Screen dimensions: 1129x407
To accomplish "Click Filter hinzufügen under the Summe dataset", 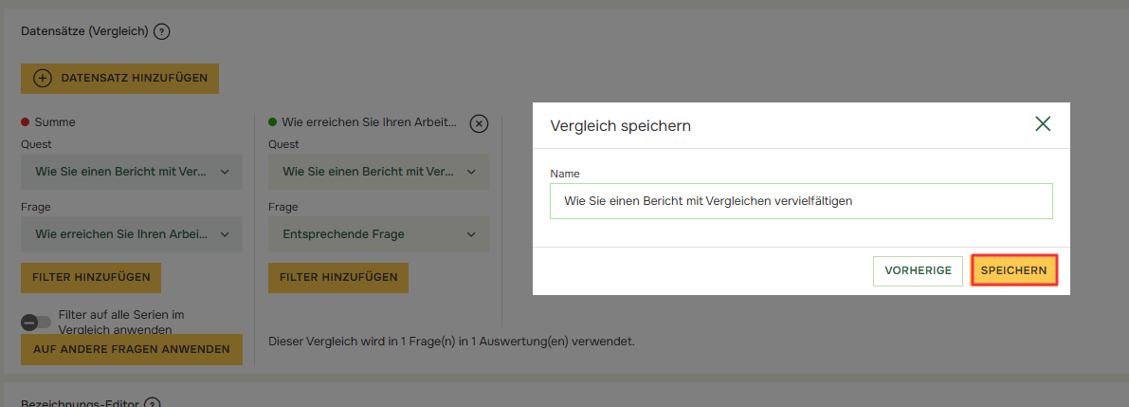I will click(91, 278).
